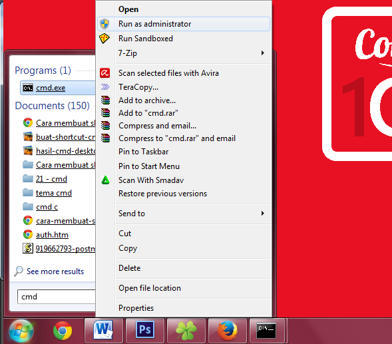
Task: Click the Avira icon in context menu
Action: point(104,73)
